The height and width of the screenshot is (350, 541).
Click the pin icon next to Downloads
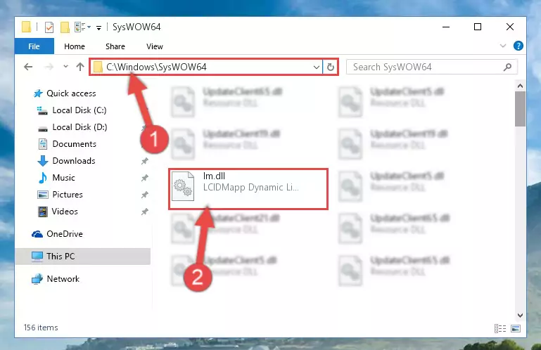point(144,161)
